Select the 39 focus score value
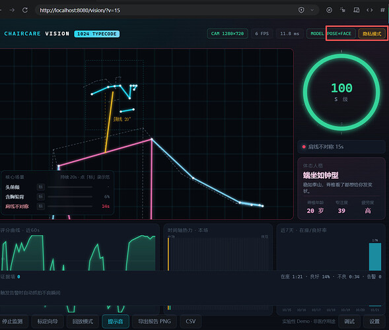The height and width of the screenshot is (330, 389). 341,211
